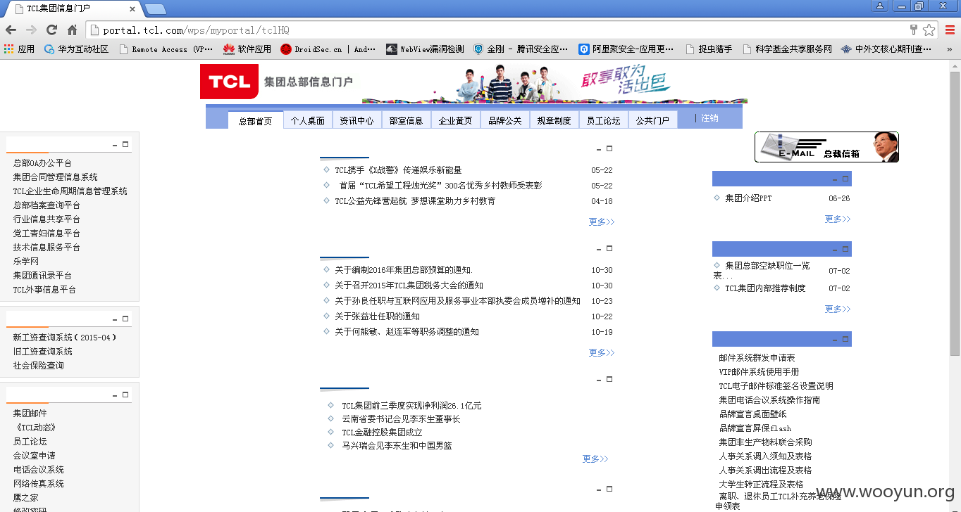Open TCL集团前三季度实现净利润26.1亿元 article
The width and height of the screenshot is (961, 512).
(411, 406)
